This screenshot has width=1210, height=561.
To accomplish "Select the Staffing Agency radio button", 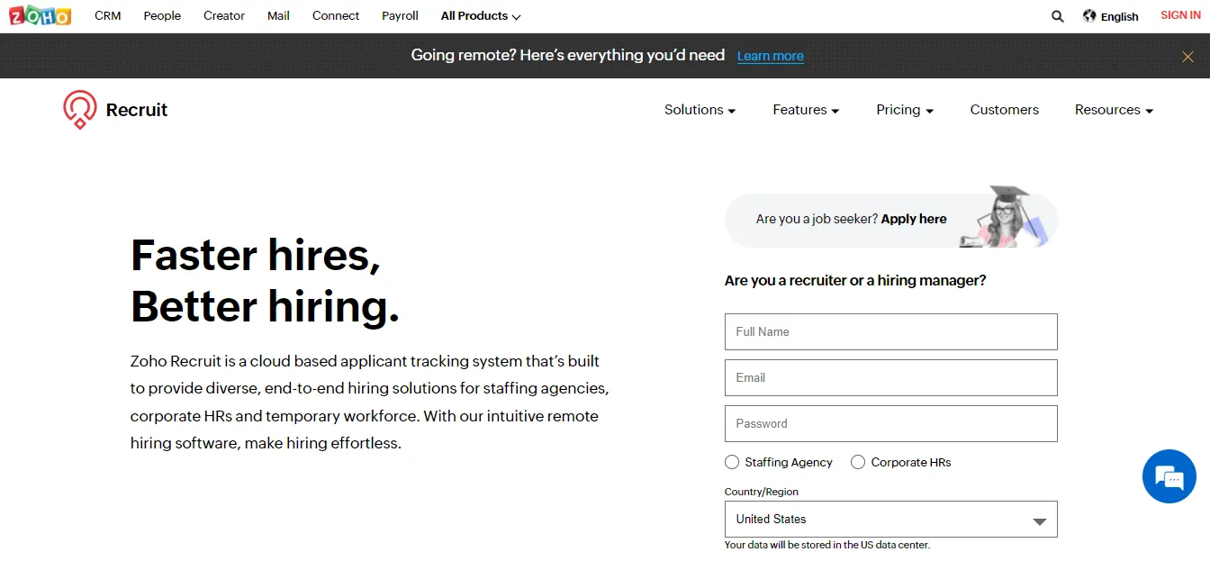I will 732,462.
